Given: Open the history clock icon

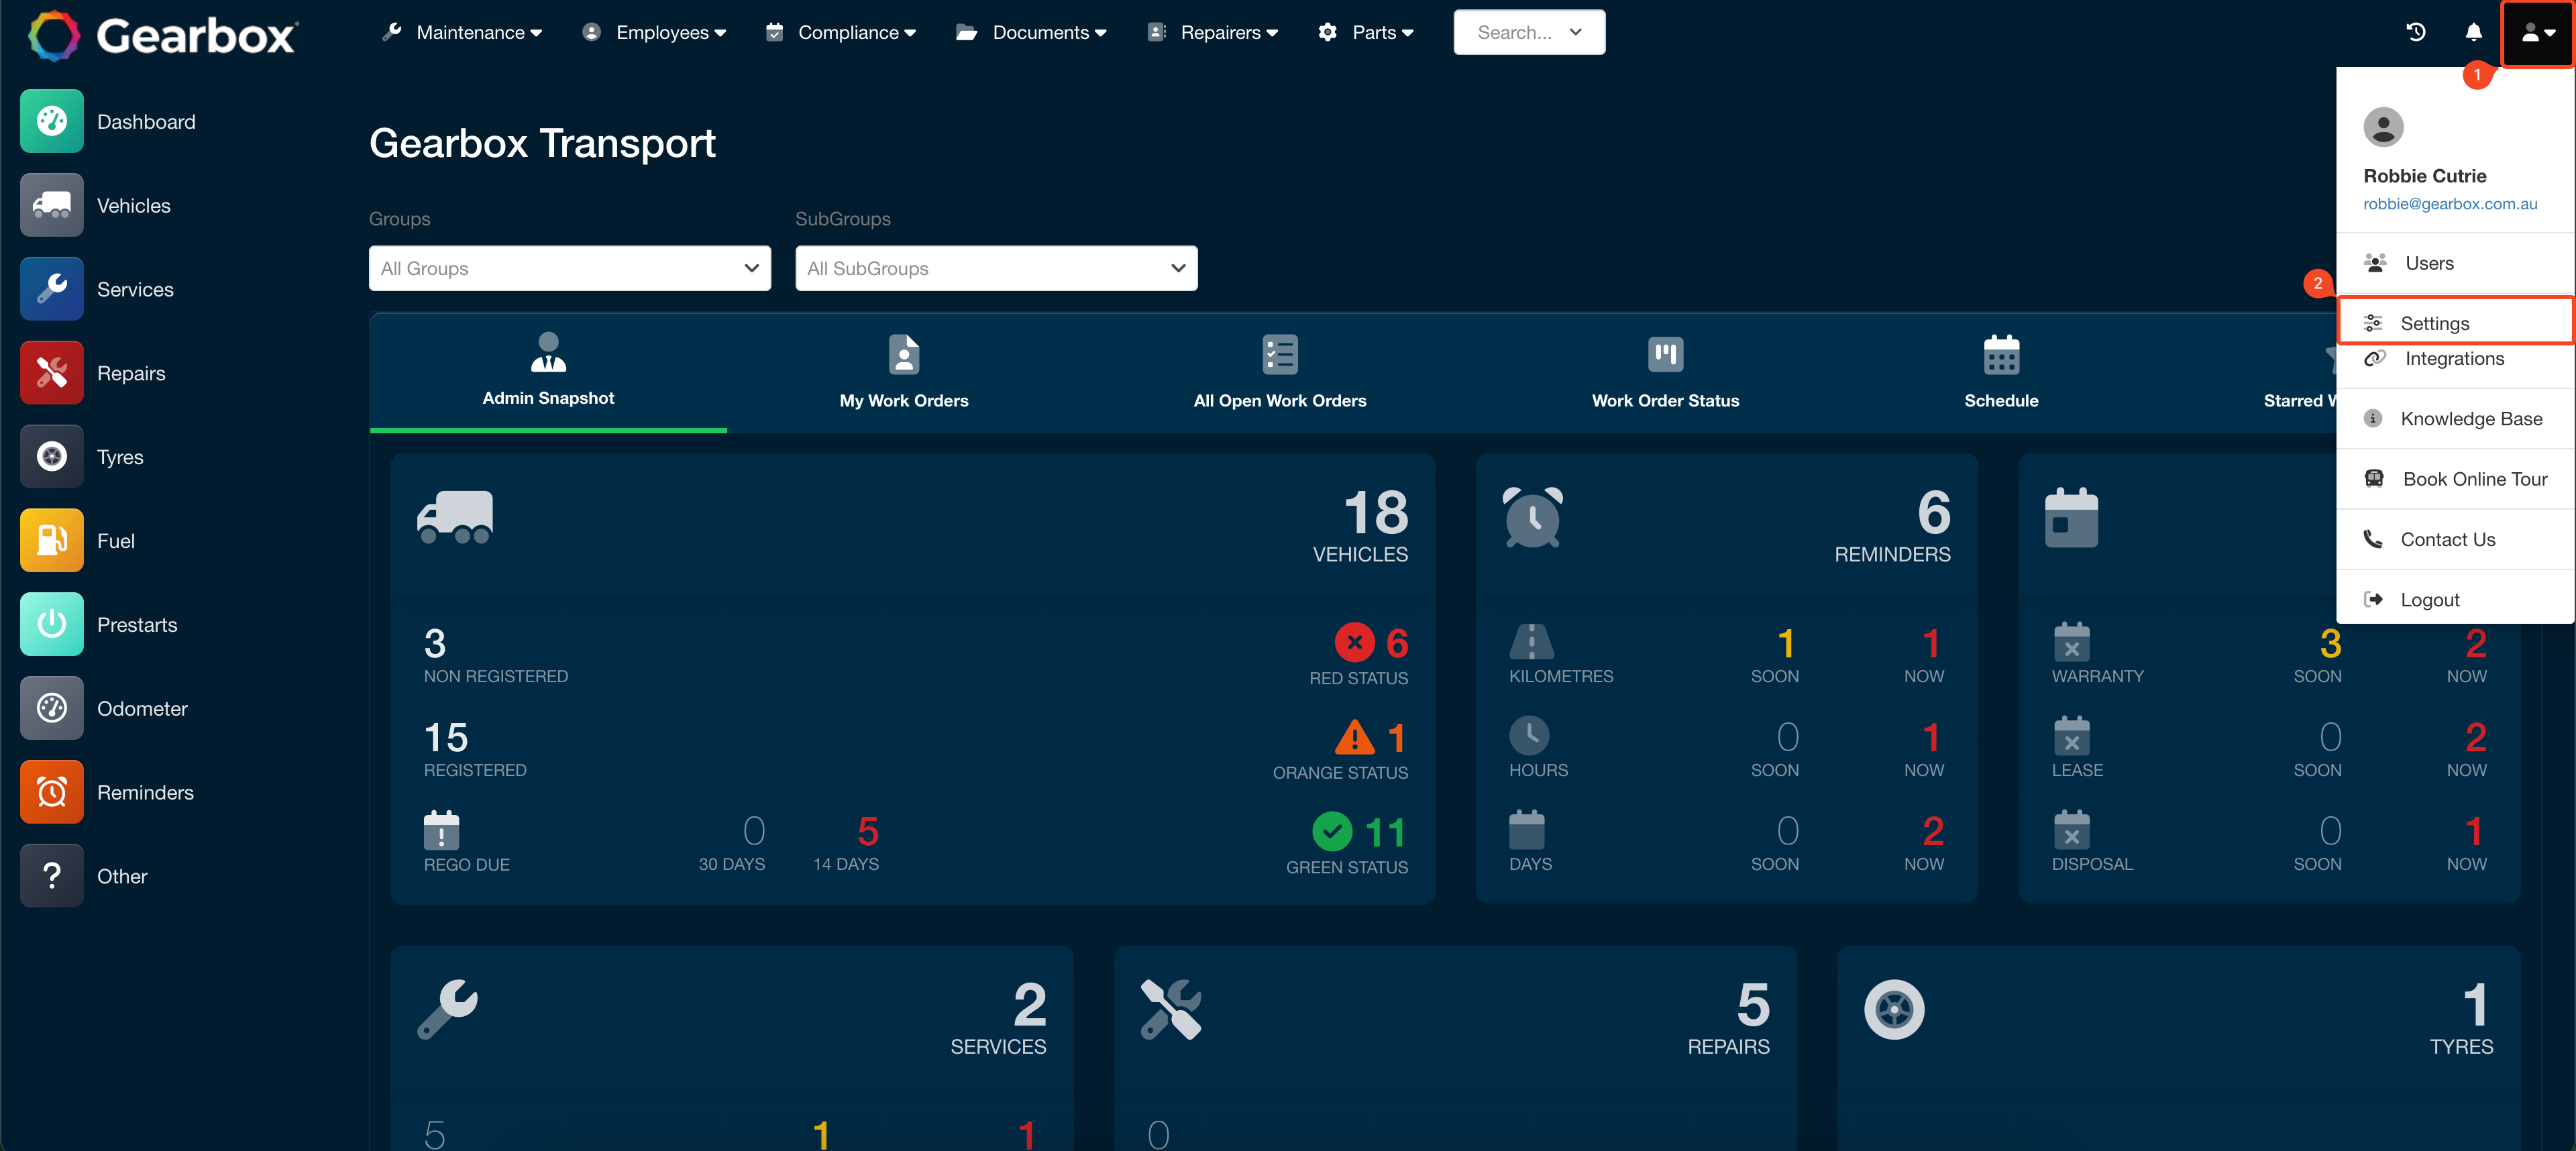Looking at the screenshot, I should tap(2415, 32).
